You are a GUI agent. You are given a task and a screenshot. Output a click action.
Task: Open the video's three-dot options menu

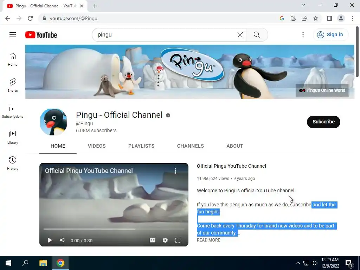click(175, 171)
